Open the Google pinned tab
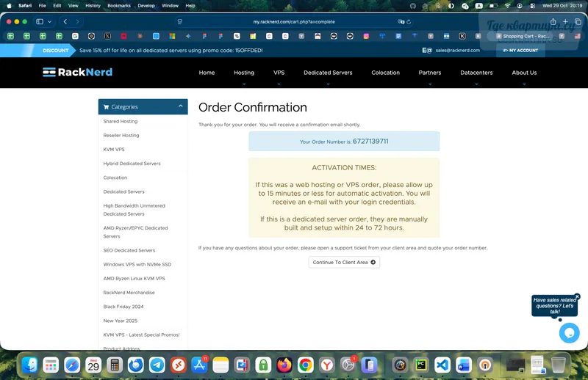588x380 pixels. [76, 36]
